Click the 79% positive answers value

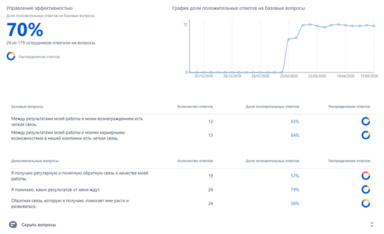[x=295, y=190]
